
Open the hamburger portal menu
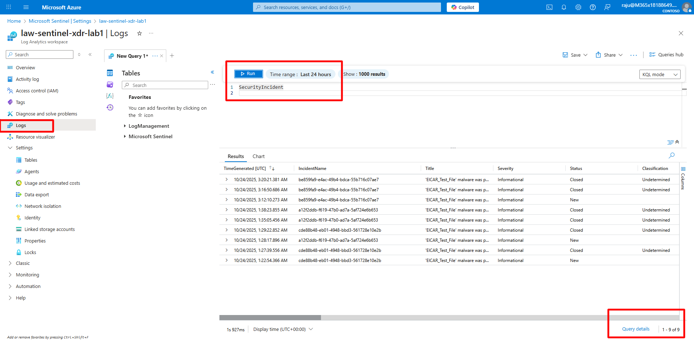(26, 7)
